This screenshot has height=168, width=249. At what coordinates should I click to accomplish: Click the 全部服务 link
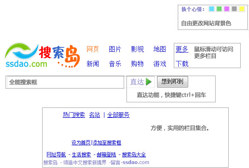pos(118,115)
